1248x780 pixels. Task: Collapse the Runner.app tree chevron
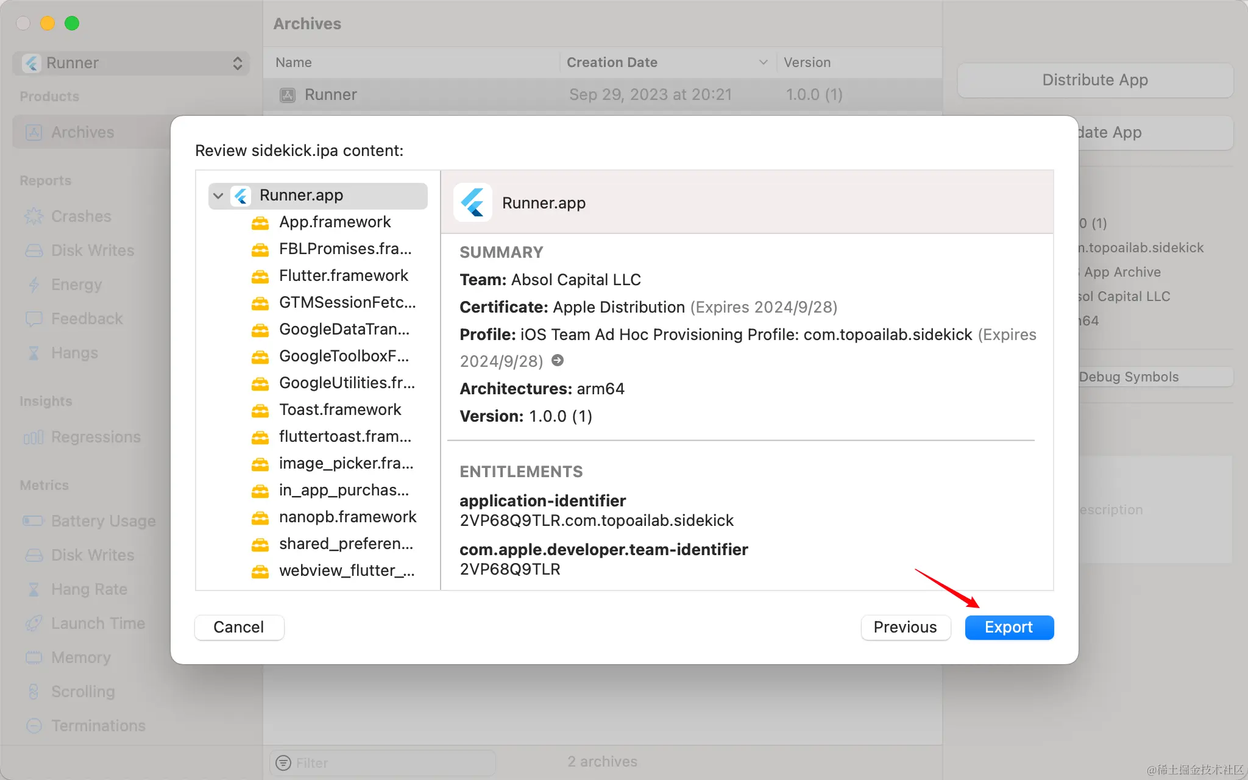click(x=218, y=196)
